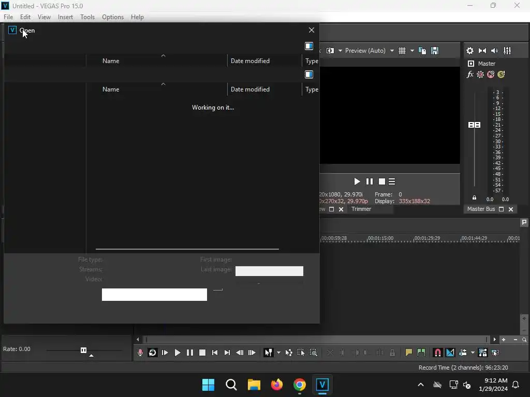530x397 pixels.
Task: Click the large white field in Open dialog
Action: click(154, 294)
